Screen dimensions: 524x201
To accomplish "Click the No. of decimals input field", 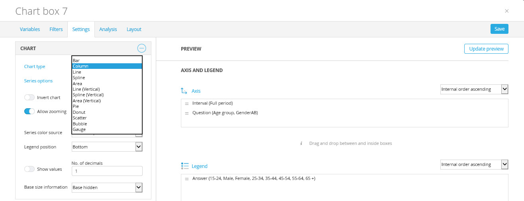I will (x=107, y=171).
